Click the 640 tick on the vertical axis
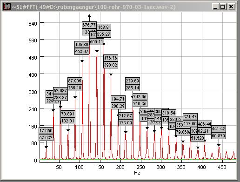240x182 pixels. click(x=33, y=24)
